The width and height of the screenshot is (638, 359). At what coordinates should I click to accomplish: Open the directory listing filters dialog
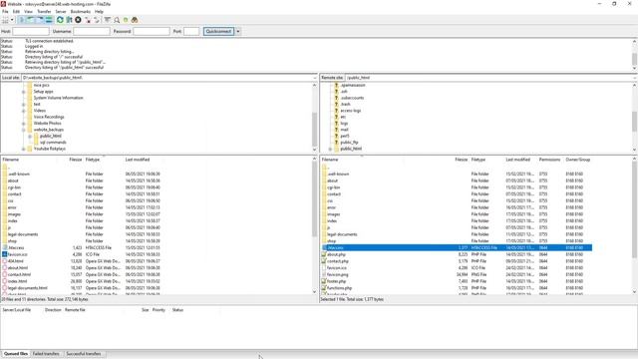[x=108, y=20]
